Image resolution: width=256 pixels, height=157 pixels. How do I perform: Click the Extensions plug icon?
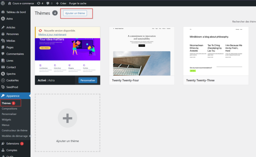3,144
